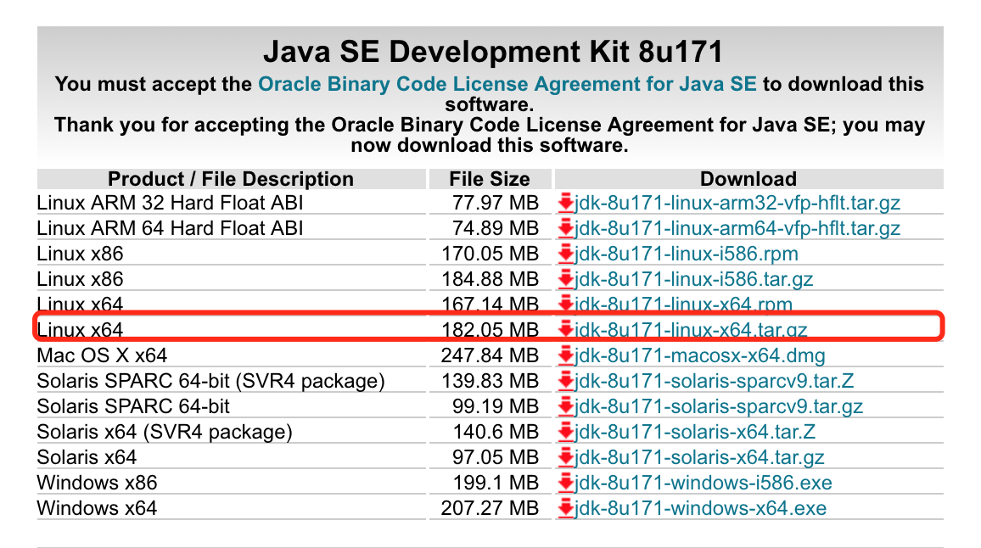The height and width of the screenshot is (548, 981).
Task: Select Linux ARM 64 Hard Float ABI text
Action: [x=171, y=228]
